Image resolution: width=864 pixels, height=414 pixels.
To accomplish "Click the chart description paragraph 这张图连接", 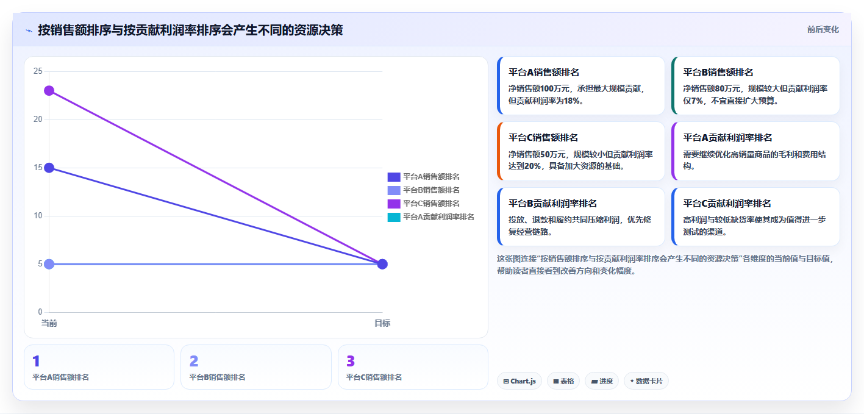I will 665,265.
